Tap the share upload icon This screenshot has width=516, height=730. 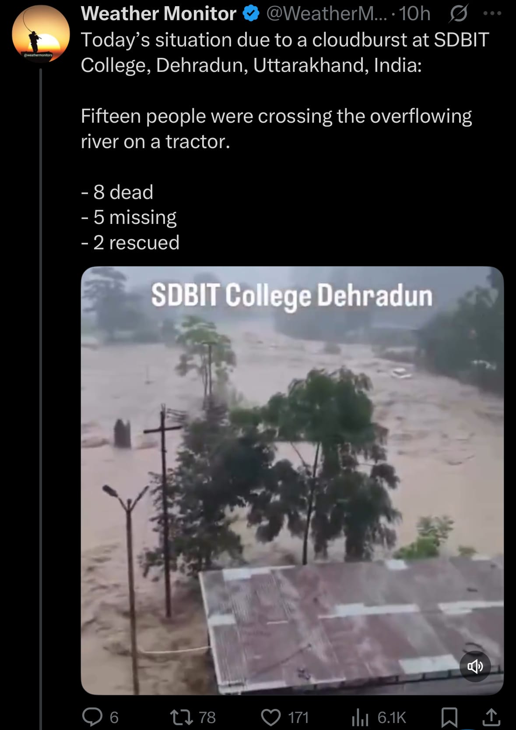(491, 717)
